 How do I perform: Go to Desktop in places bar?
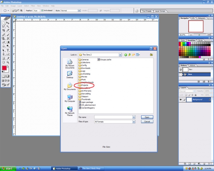coord(70,75)
